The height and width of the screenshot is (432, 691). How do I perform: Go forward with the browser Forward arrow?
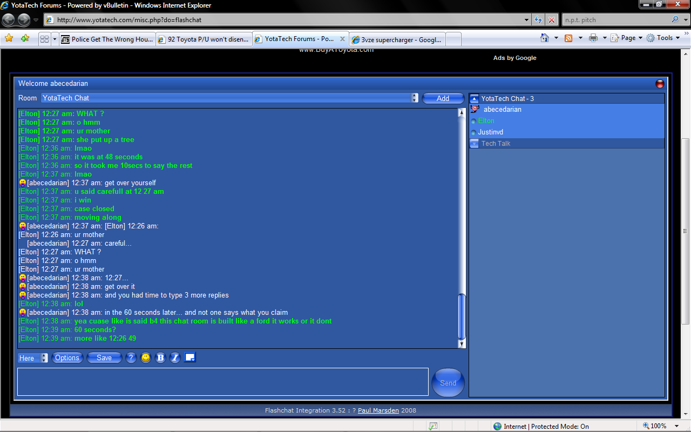click(24, 20)
